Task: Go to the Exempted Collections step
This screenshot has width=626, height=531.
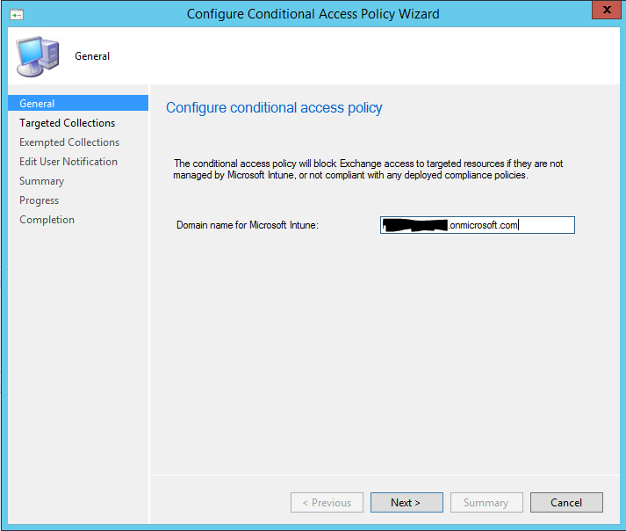Action: (x=69, y=142)
